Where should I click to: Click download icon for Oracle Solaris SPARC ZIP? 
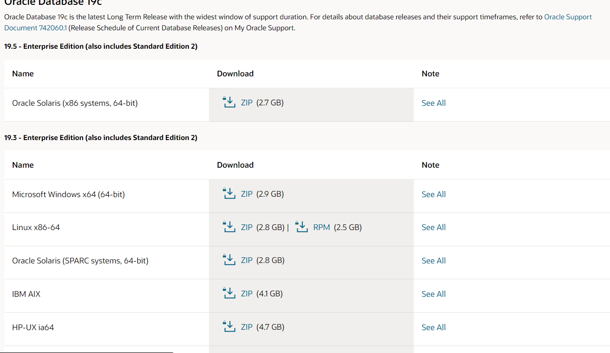coord(229,260)
